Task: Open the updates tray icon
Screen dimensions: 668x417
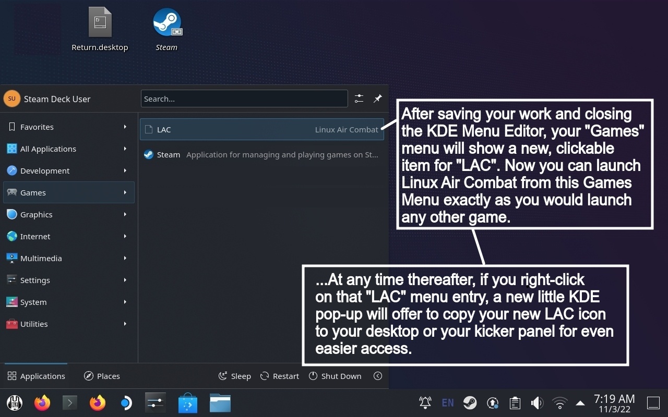Action: (493, 402)
